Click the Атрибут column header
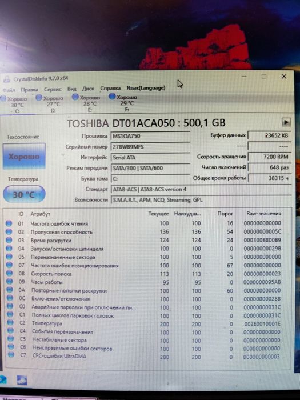300x400 pixels. tap(41, 214)
